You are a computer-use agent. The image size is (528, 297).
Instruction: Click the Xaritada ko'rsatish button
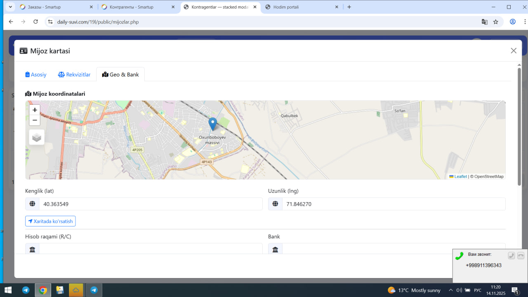click(x=50, y=222)
